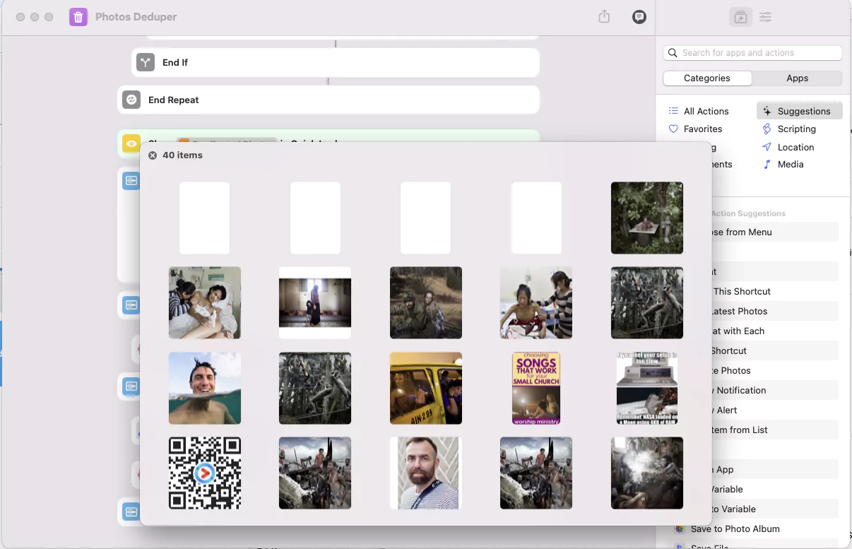The image size is (852, 549).
Task: Open the Location actions category
Action: click(795, 147)
